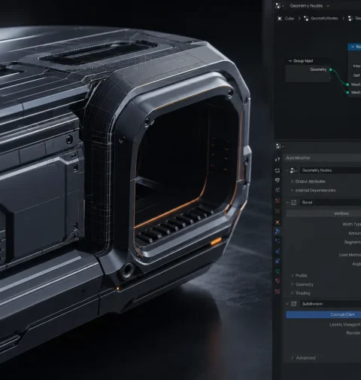
Task: Click the Bevel modifier type icon
Action: pos(294,202)
